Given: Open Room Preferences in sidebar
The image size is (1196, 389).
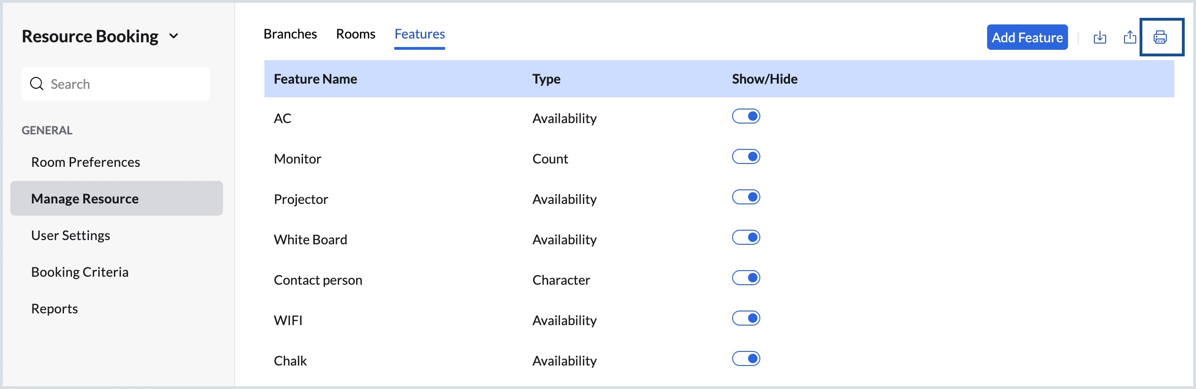Looking at the screenshot, I should click(86, 162).
